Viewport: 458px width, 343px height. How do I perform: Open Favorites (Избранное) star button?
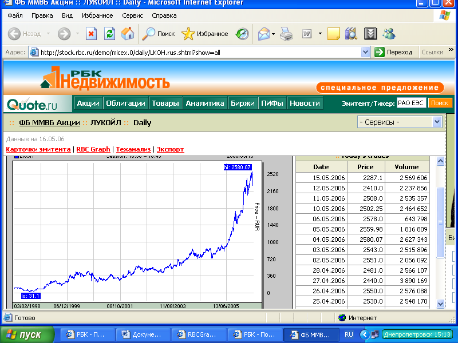pos(204,34)
